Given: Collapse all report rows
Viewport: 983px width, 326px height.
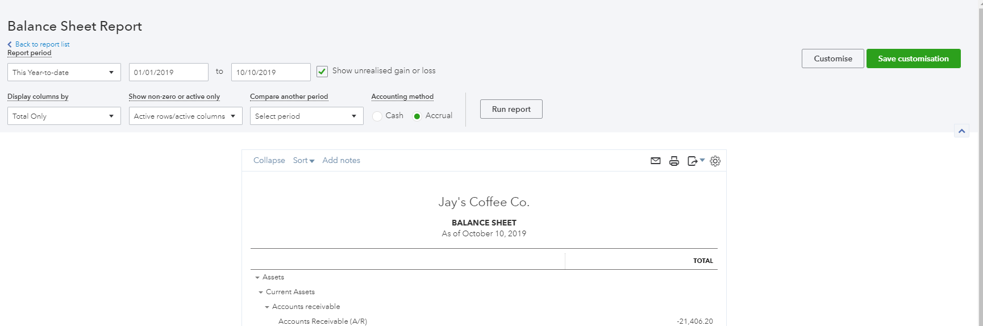Looking at the screenshot, I should point(269,161).
